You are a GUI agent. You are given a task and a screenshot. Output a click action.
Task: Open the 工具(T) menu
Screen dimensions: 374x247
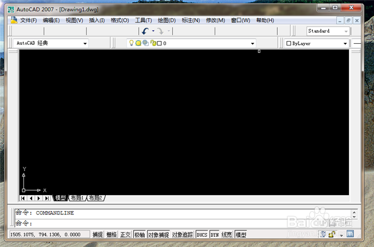pos(143,20)
